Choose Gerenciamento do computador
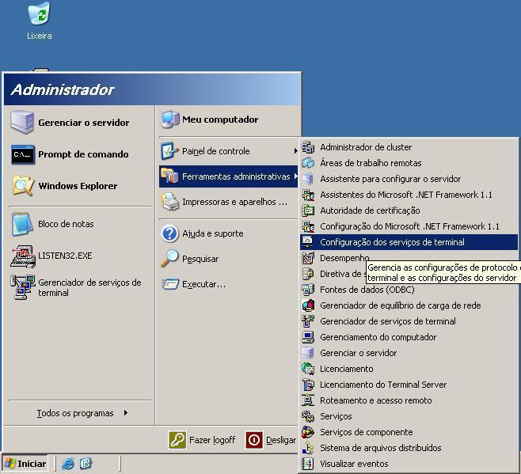The width and height of the screenshot is (521, 474). point(378,337)
